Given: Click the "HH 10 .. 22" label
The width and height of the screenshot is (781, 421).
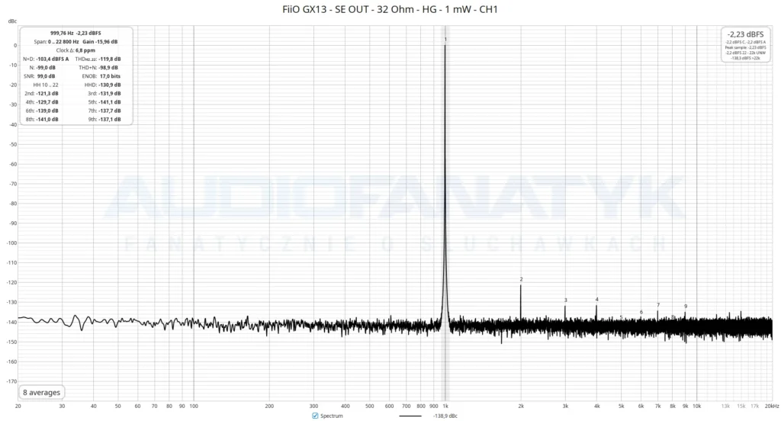Looking at the screenshot, I should click(x=46, y=85).
